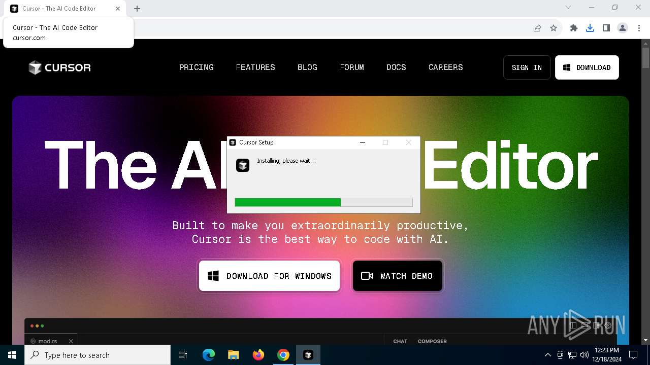650x365 pixels.
Task: Click the Sign In button
Action: tap(527, 67)
